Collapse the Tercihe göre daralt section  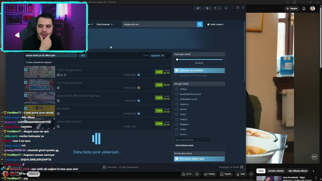[199, 153]
